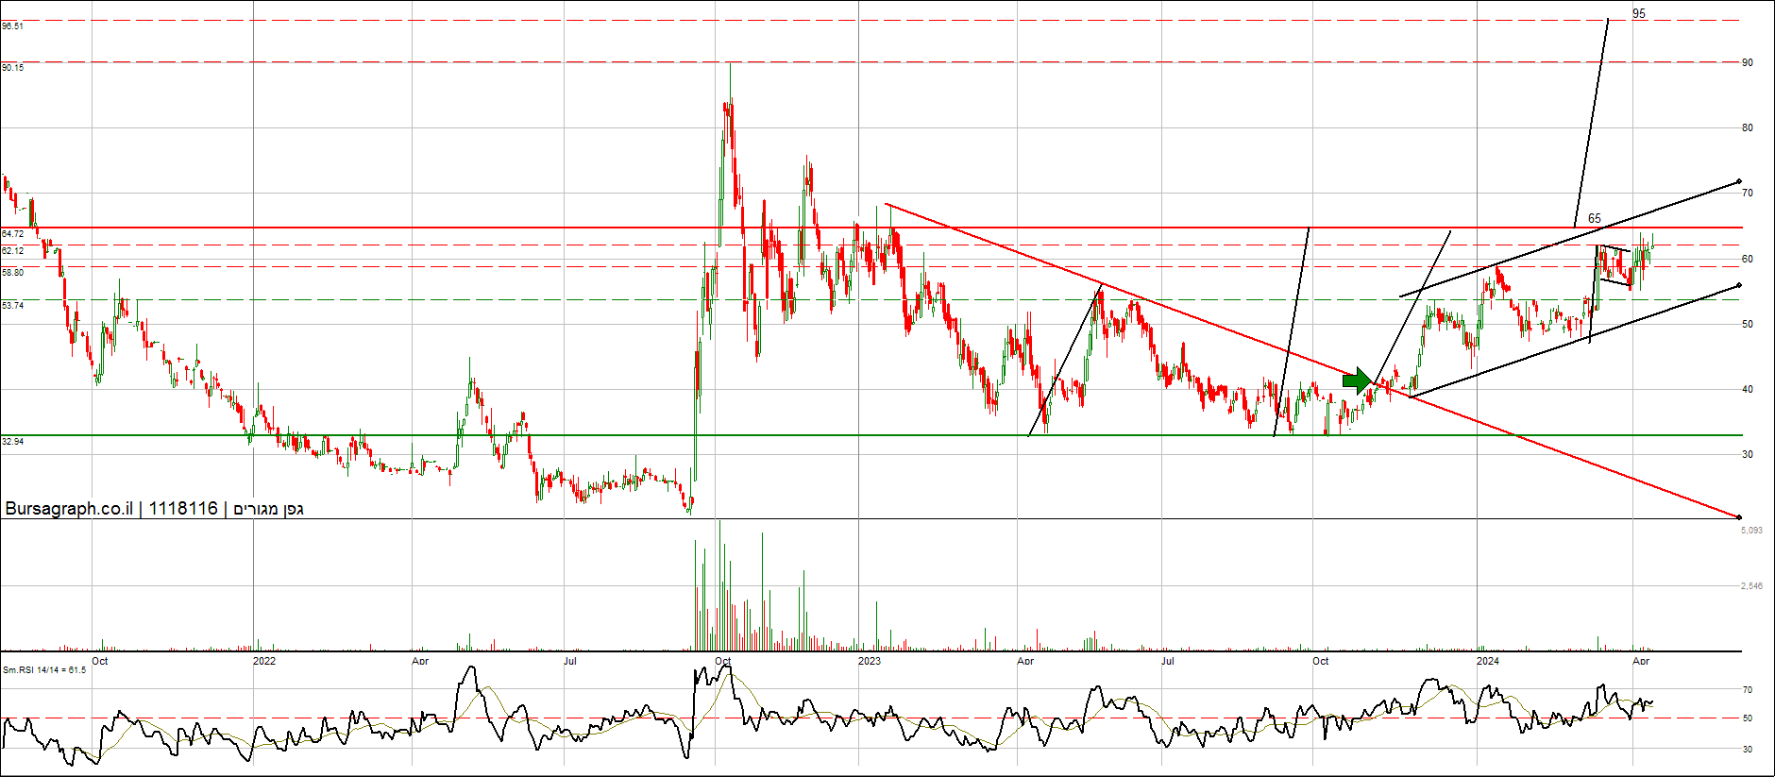Viewport: 1775px width, 777px height.
Task: Click the Apr label following 2024
Action: [x=1641, y=661]
